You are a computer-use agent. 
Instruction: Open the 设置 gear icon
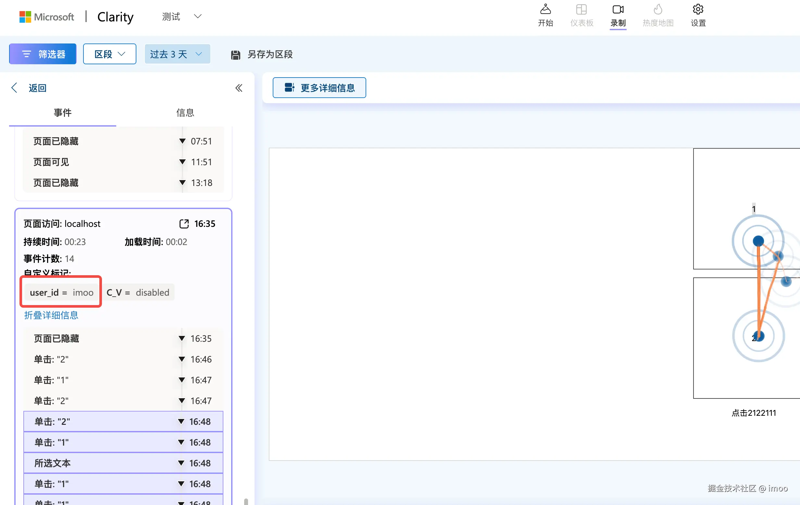click(x=698, y=10)
